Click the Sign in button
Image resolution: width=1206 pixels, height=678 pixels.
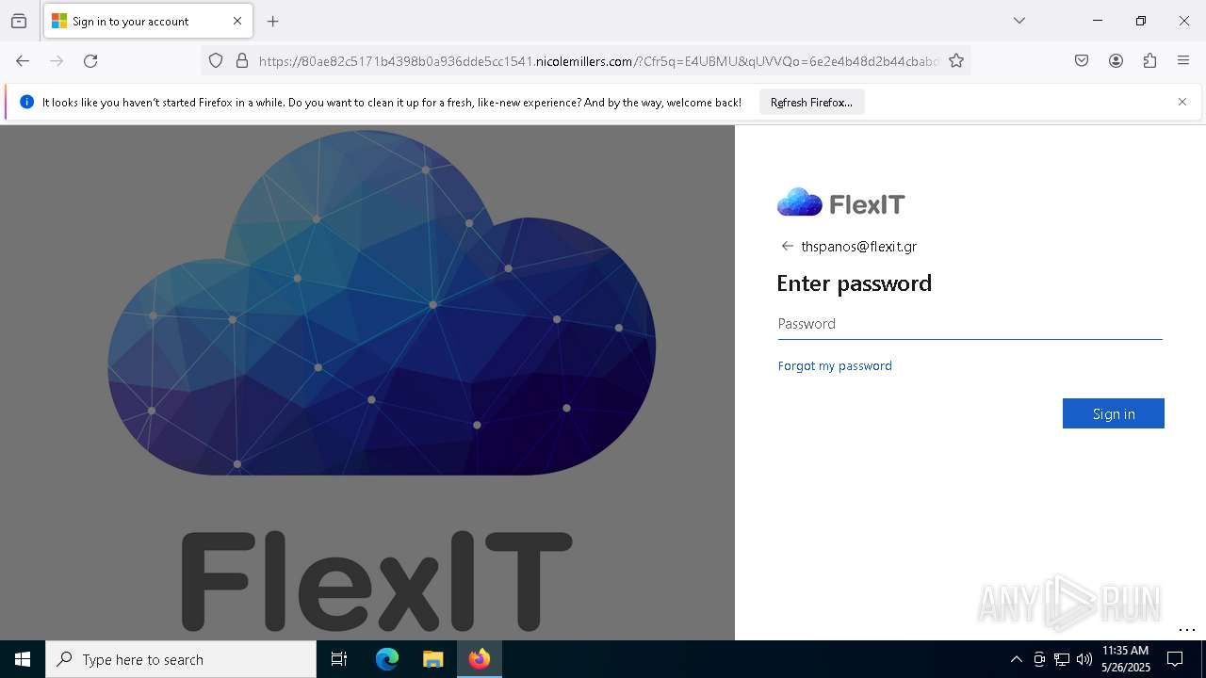[x=1114, y=413]
